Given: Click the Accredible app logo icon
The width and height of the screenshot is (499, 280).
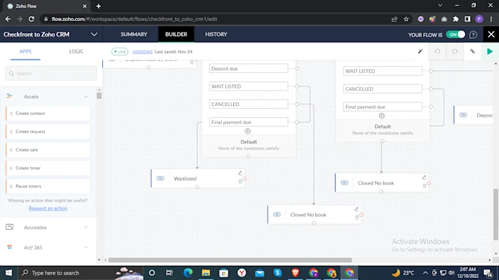Looking at the screenshot, I should pyautogui.click(x=9, y=227).
